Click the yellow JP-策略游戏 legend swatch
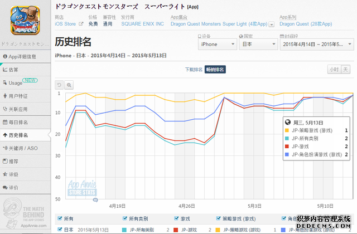This screenshot has height=234, width=357. pyautogui.click(x=218, y=230)
